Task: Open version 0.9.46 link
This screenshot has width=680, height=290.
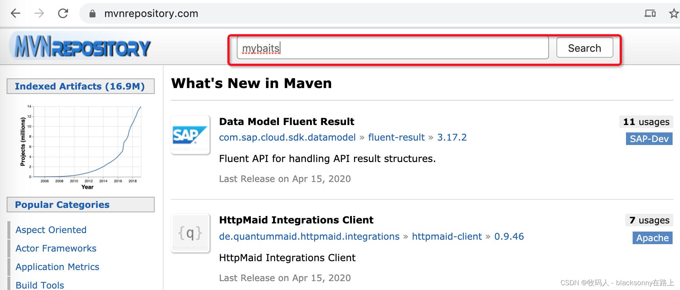Action: [x=509, y=236]
